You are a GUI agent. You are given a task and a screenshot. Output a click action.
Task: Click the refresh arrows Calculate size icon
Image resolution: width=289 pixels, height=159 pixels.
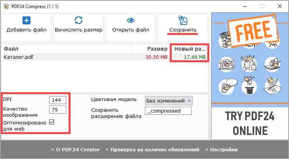click(79, 20)
